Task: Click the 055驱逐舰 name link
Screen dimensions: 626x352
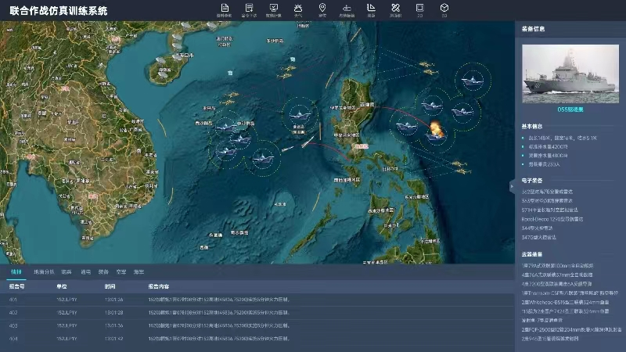Action: pyautogui.click(x=569, y=110)
